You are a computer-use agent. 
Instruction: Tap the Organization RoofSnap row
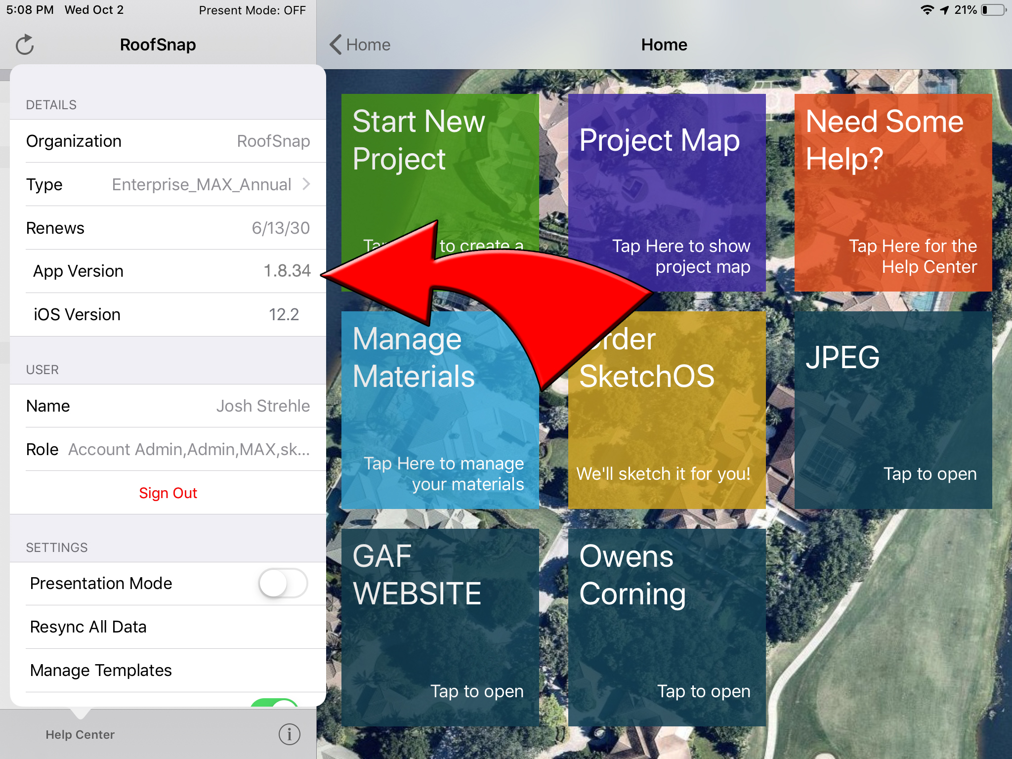[168, 141]
